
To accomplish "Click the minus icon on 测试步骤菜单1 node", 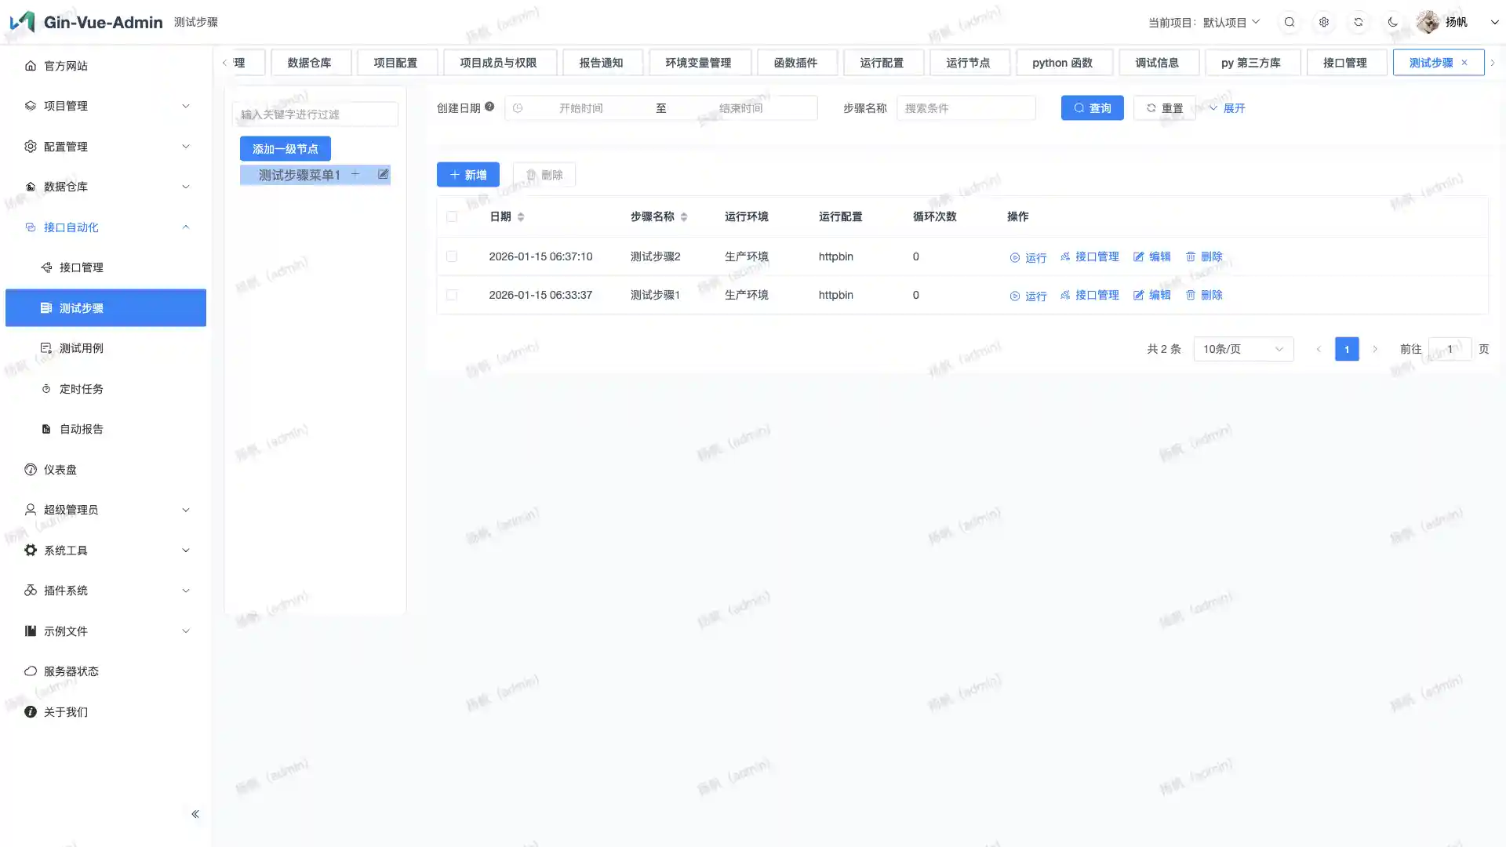I will [x=355, y=174].
